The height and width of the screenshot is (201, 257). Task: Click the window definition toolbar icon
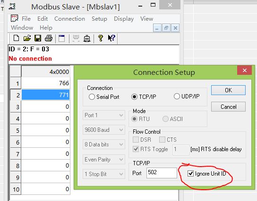coord(62,38)
